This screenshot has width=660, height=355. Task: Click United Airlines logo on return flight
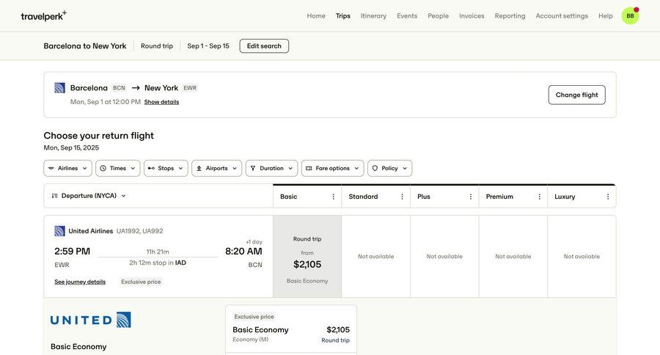click(60, 231)
